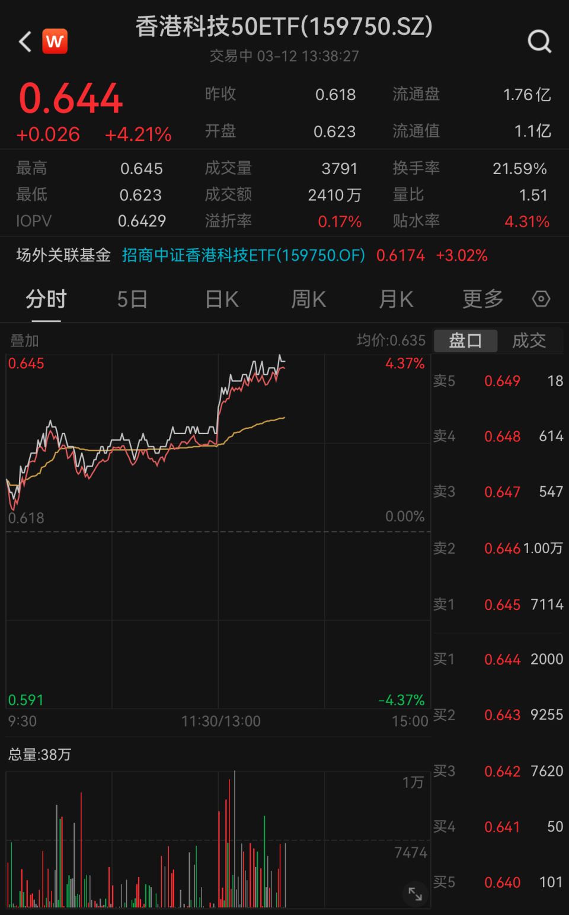Open the red W app logo

(x=55, y=41)
